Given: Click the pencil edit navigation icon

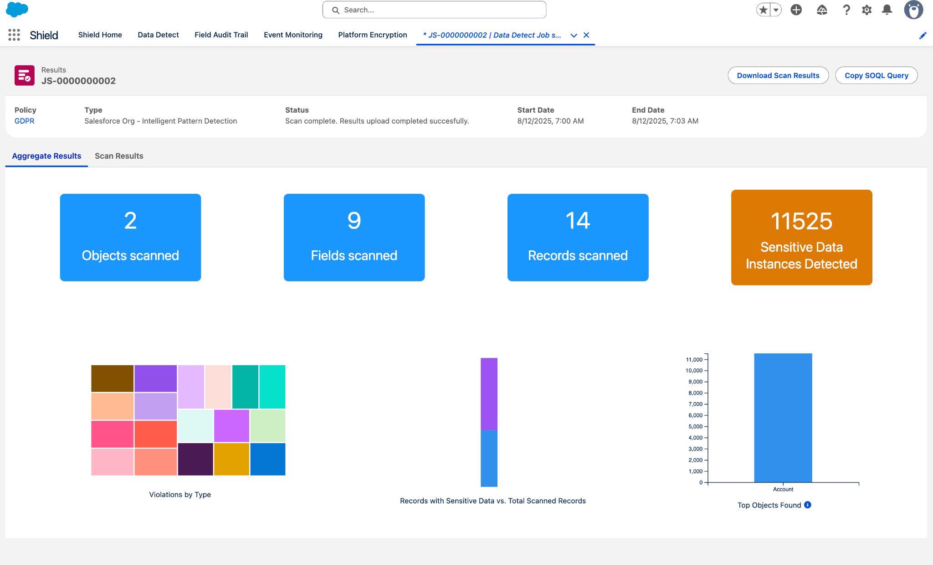Looking at the screenshot, I should click(x=923, y=36).
